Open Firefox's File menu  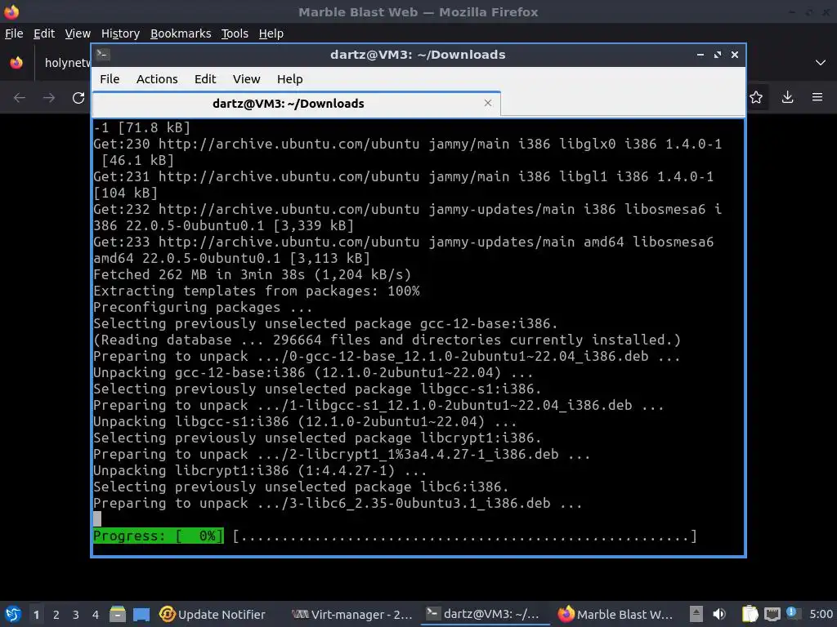click(14, 33)
